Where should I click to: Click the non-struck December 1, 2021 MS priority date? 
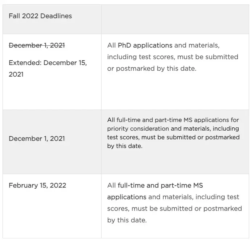37,139
